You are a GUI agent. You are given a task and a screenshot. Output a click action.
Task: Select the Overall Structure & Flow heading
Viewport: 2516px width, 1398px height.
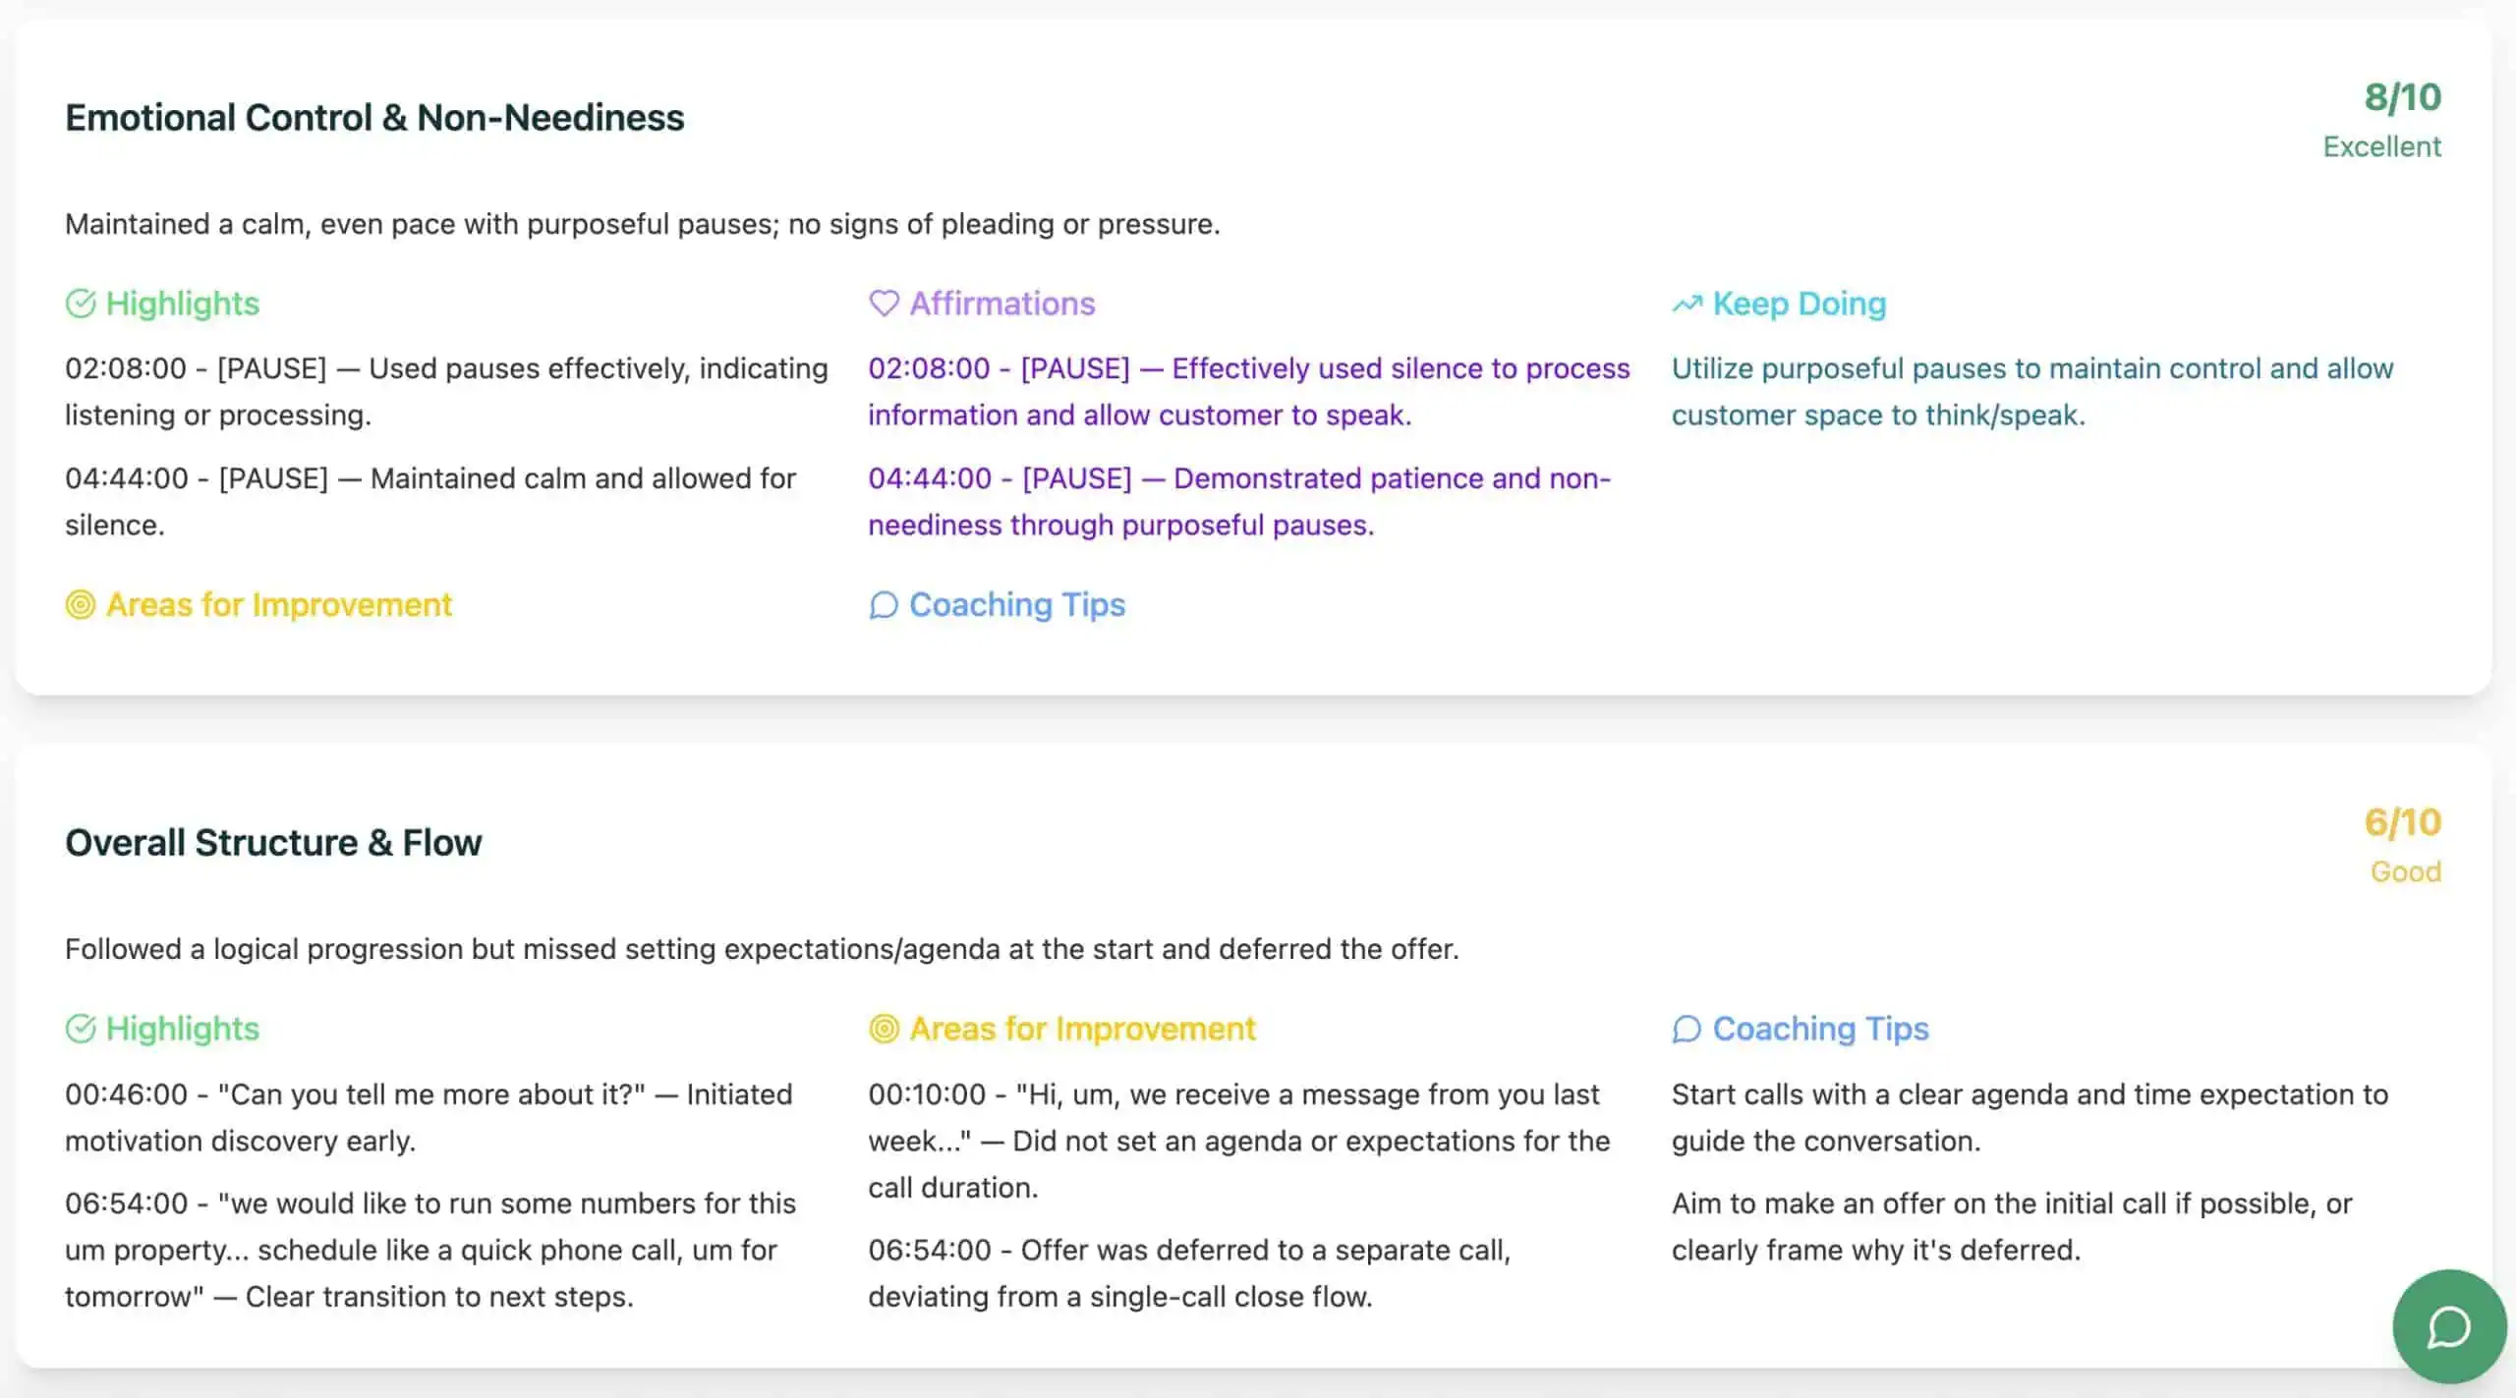[x=273, y=843]
